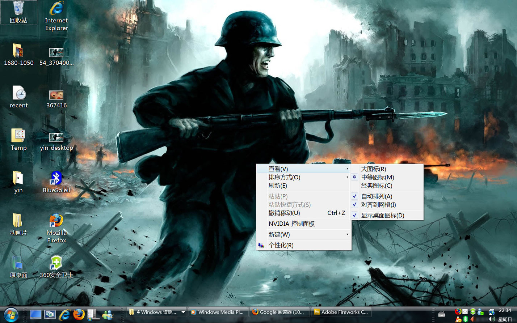The width and height of the screenshot is (517, 323).
Task: Click Show Desktop in quick launch
Action: pos(35,314)
